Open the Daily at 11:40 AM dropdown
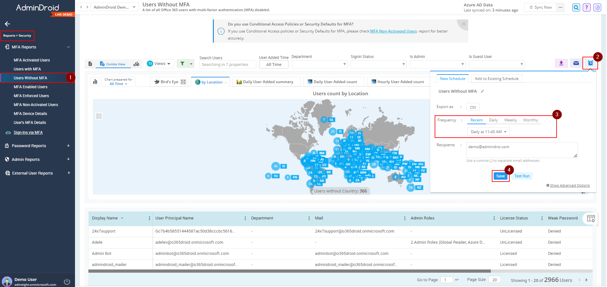The image size is (607, 287). click(x=488, y=132)
